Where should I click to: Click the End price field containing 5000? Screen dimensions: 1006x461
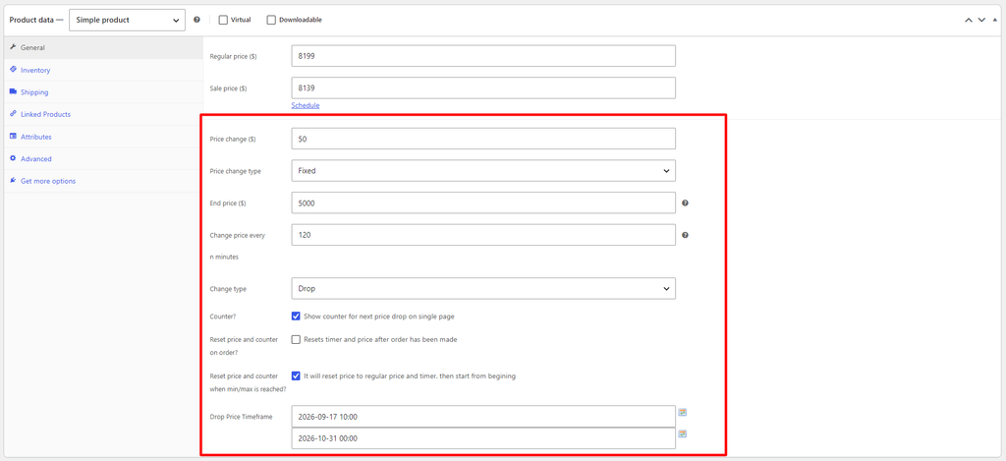pos(483,202)
